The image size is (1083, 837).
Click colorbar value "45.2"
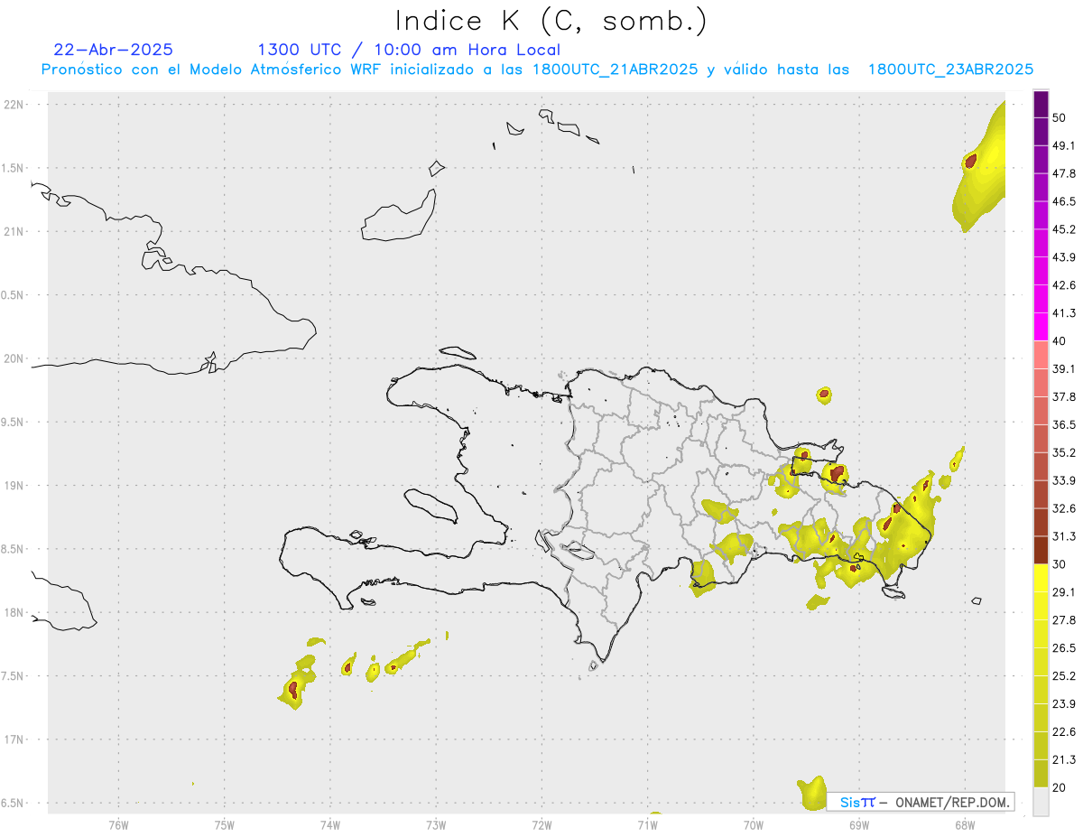coord(1064,229)
